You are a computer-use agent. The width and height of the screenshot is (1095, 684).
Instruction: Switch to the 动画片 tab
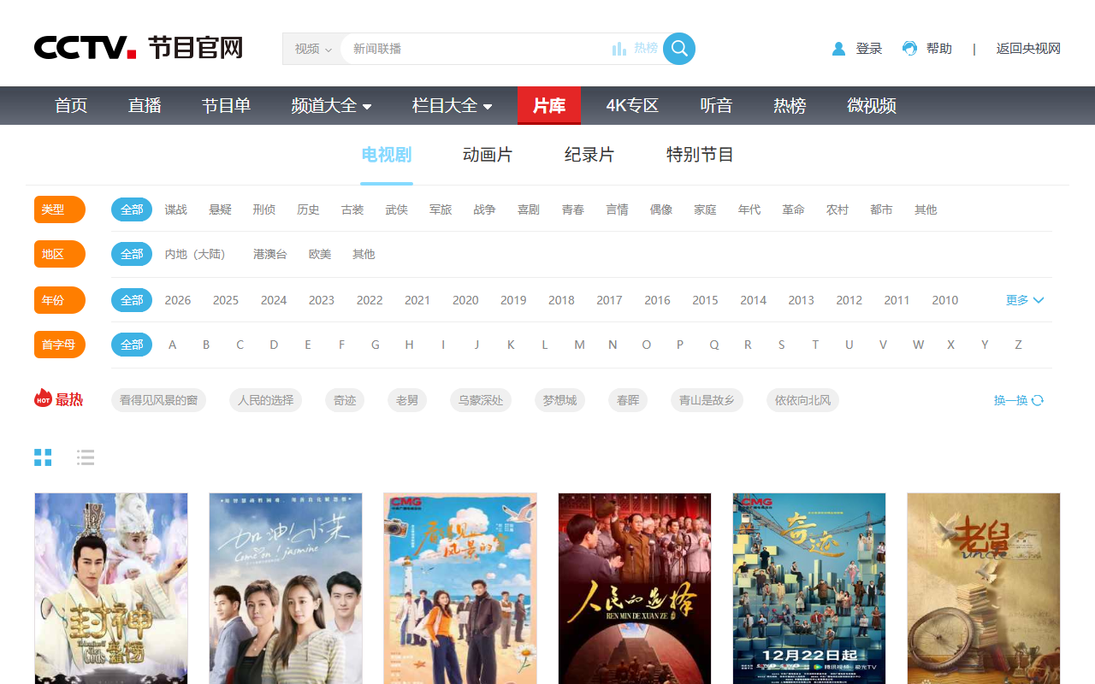[x=488, y=155]
